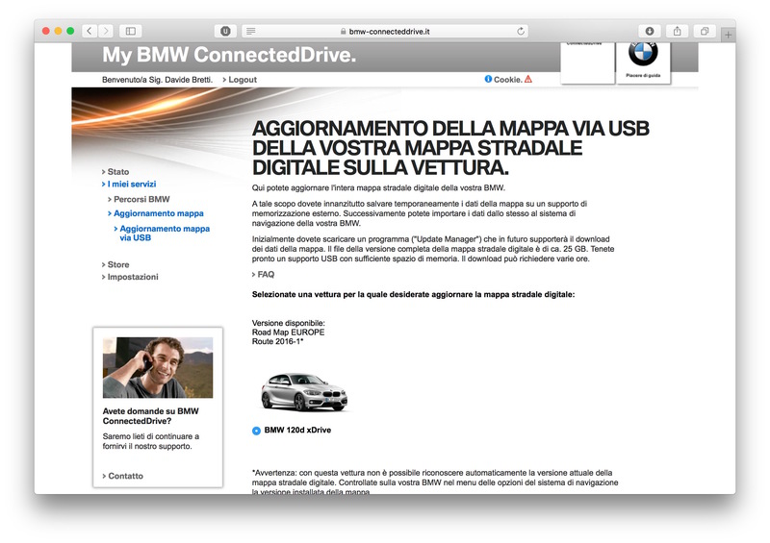Open the round U extension icon in toolbar
The image size is (770, 543).
tap(225, 31)
